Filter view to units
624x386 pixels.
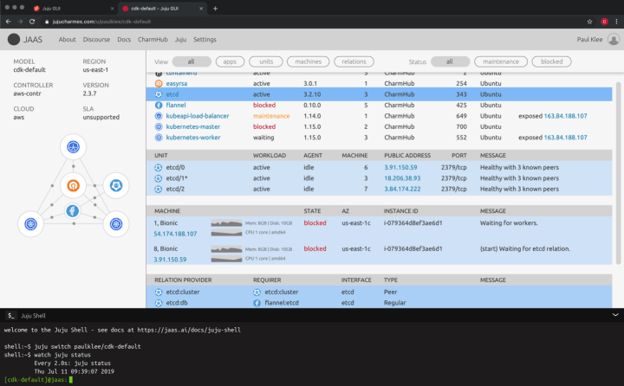266,61
